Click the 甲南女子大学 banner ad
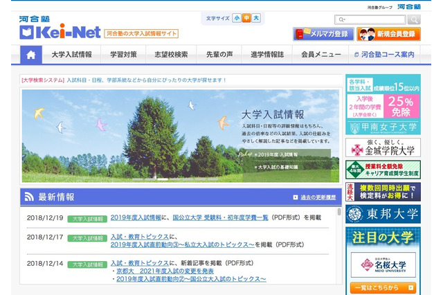The image size is (443, 295). click(383, 105)
